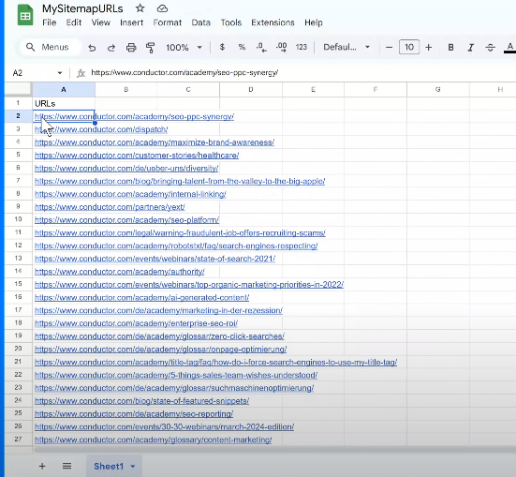Star the MySitemapURLs document
The width and height of the screenshot is (516, 477).
pyautogui.click(x=140, y=8)
